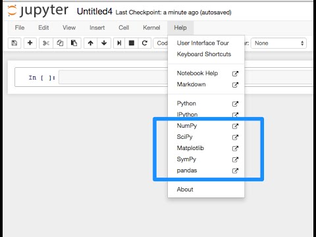Screen dimensions: 316x237
Task: Click Last Checkpoint autosaved status text
Action: pyautogui.click(x=173, y=13)
